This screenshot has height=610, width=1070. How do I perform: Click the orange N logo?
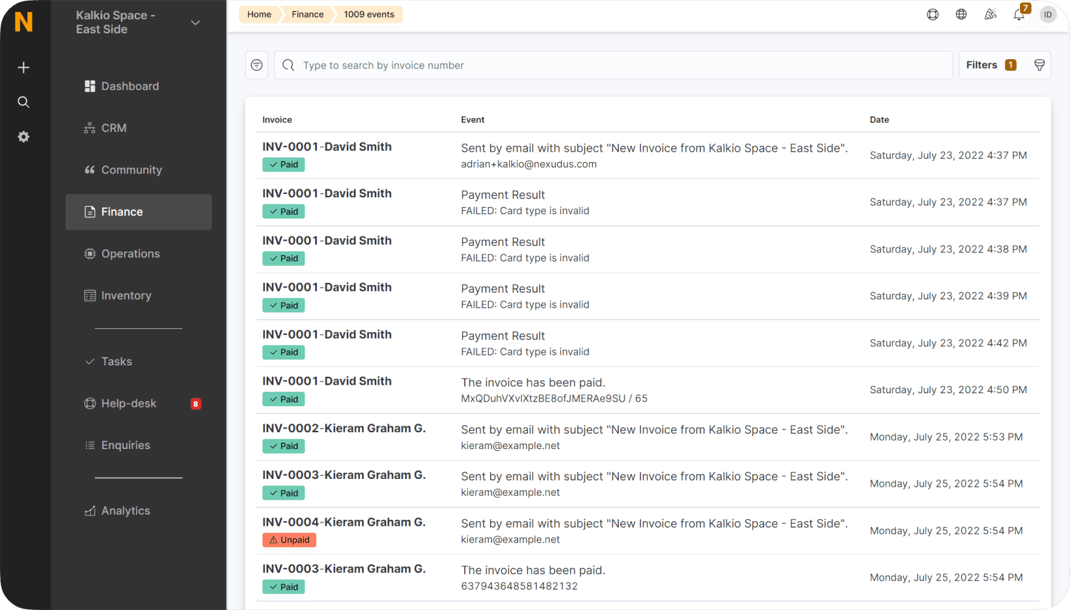pyautogui.click(x=25, y=21)
